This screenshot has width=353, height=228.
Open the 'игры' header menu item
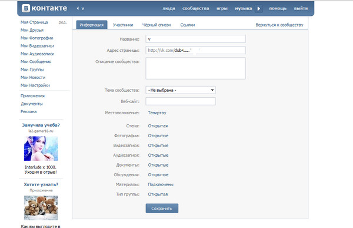click(222, 8)
